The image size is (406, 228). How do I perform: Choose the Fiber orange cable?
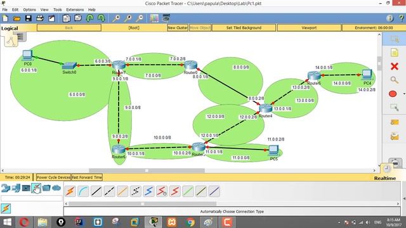pyautogui.click(x=122, y=191)
